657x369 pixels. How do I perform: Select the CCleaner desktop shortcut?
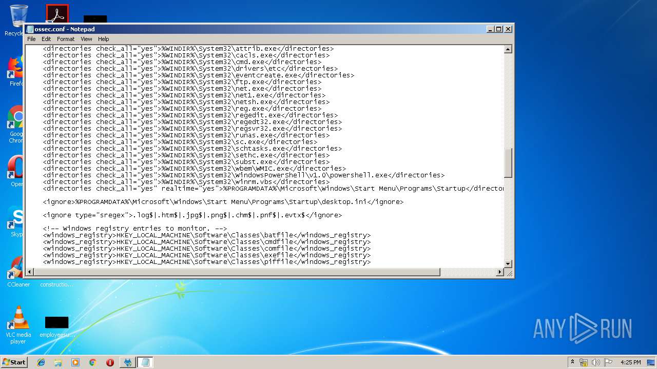click(x=18, y=272)
